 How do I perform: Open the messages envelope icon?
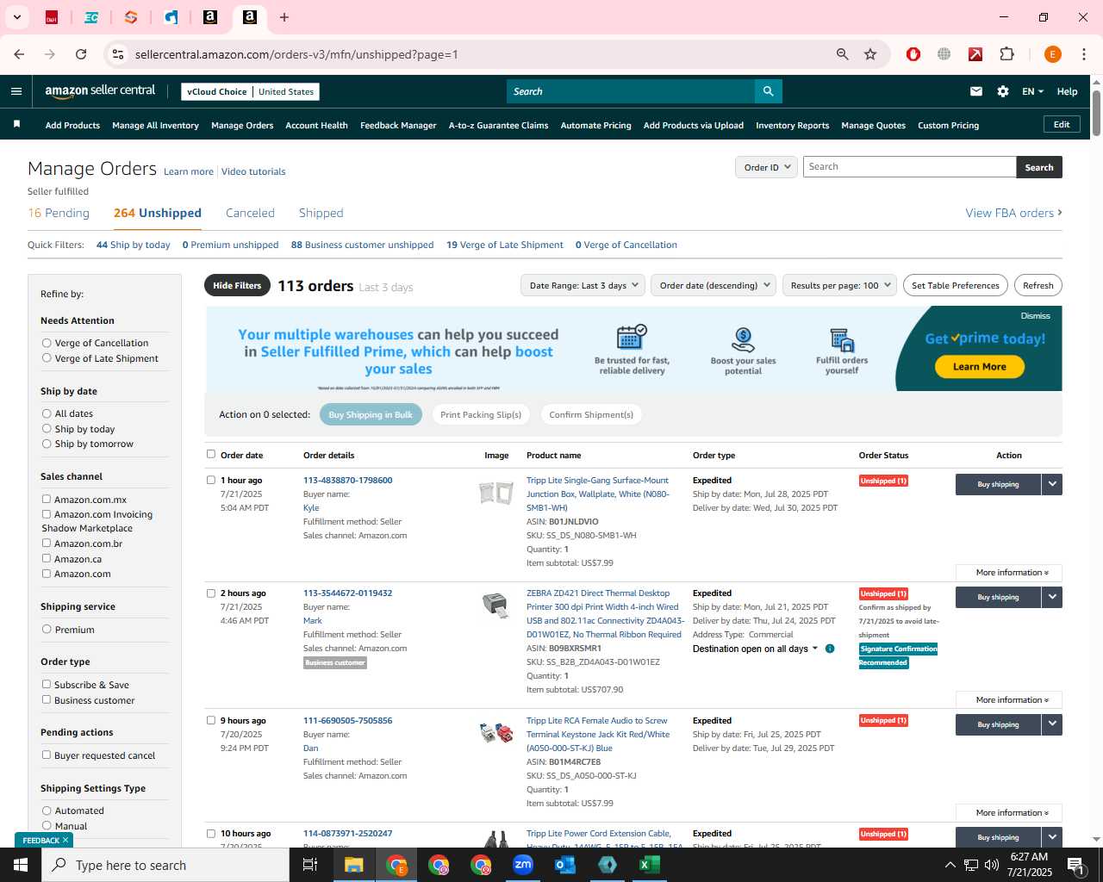[976, 91]
